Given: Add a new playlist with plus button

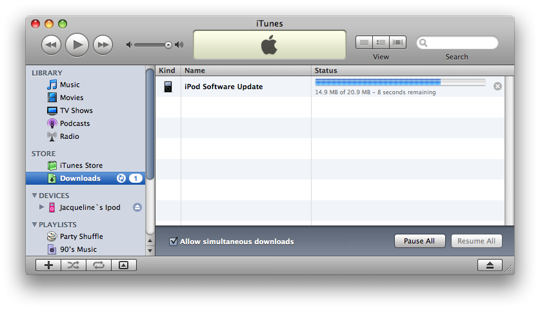Looking at the screenshot, I should tap(48, 265).
